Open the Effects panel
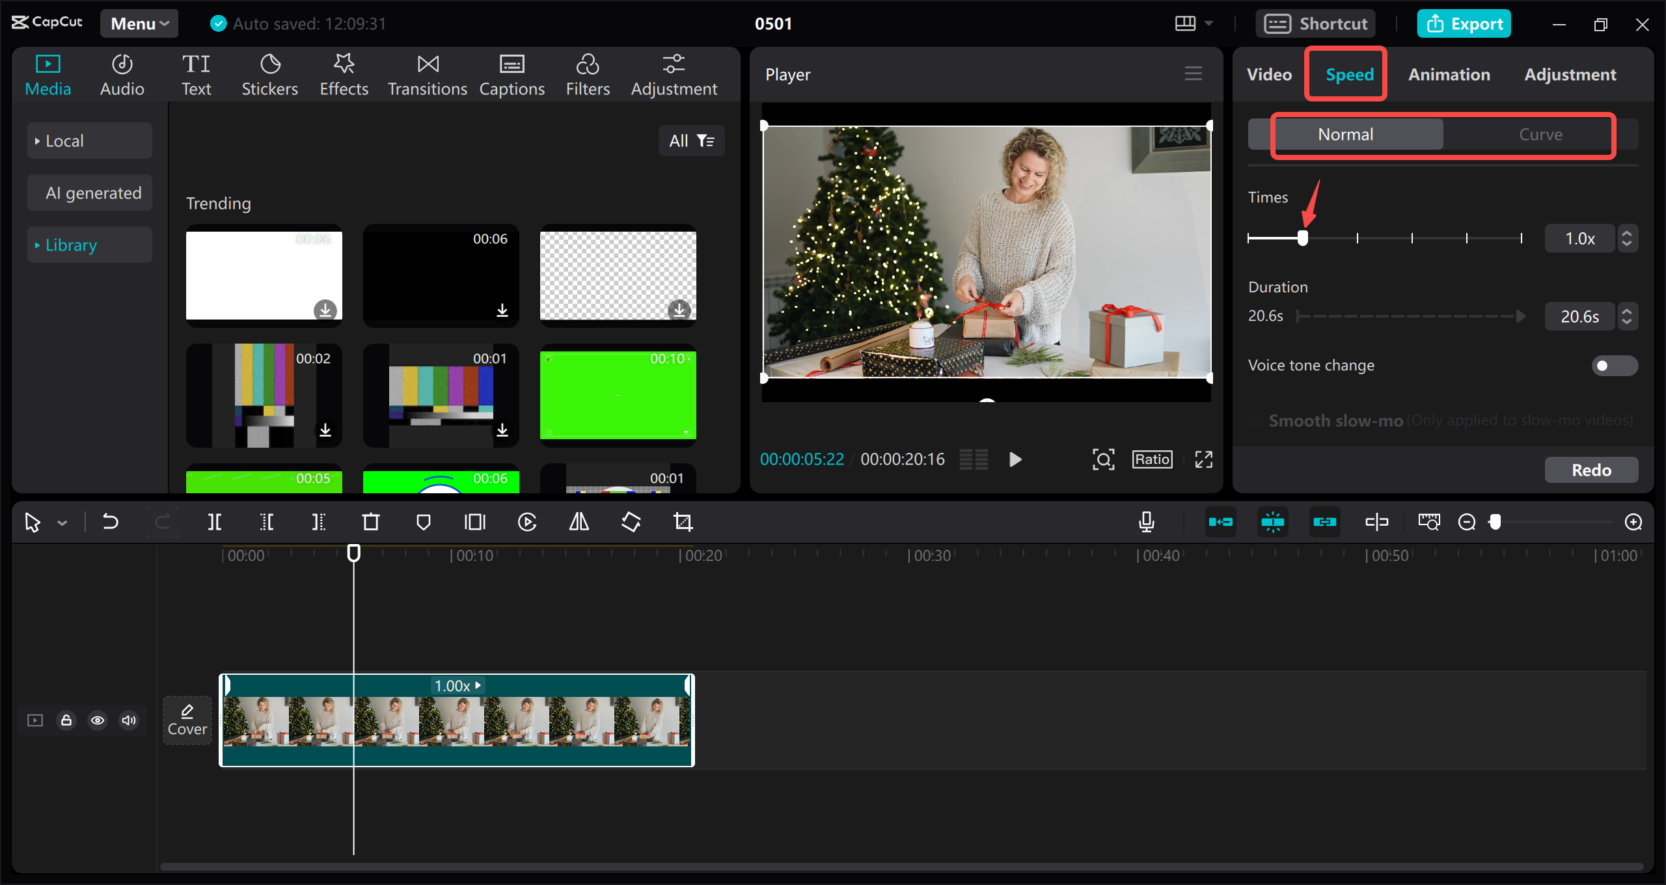This screenshot has width=1666, height=885. [x=344, y=74]
